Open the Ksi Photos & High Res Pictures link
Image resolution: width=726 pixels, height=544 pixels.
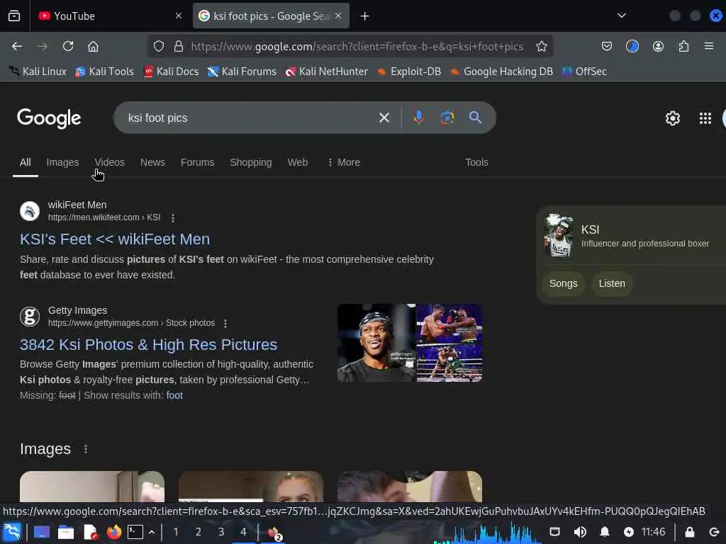(x=148, y=345)
